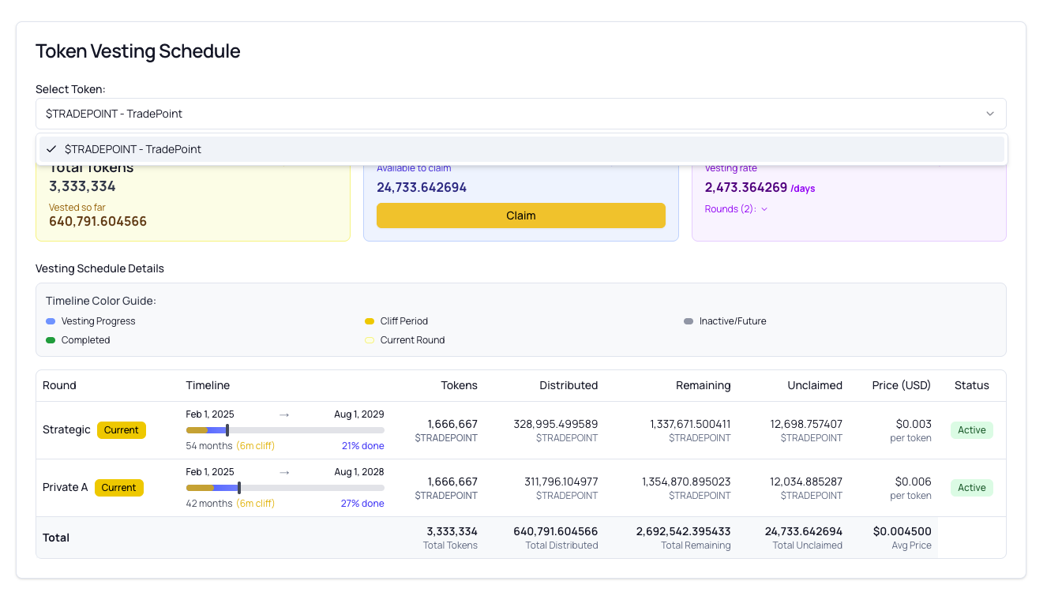Click the "(6m cliff)" label for Strategic
The width and height of the screenshot is (1047, 596).
click(x=255, y=445)
